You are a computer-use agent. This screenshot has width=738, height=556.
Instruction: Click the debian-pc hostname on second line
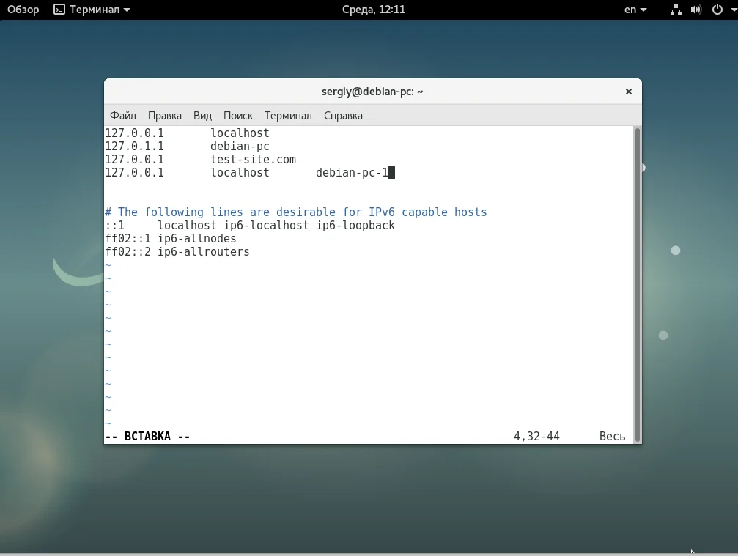coord(240,147)
